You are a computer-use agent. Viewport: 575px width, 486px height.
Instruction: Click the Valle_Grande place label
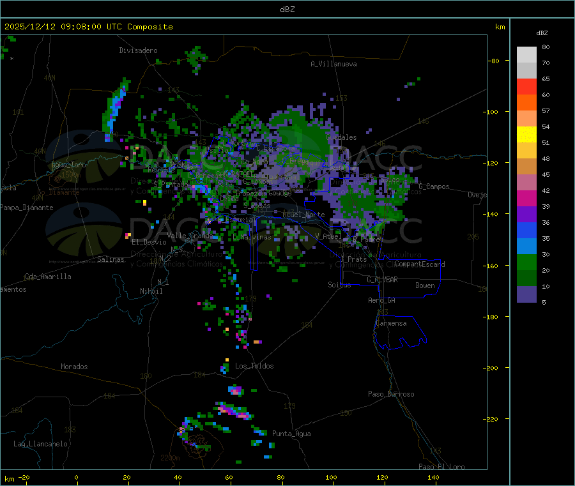tap(190, 236)
